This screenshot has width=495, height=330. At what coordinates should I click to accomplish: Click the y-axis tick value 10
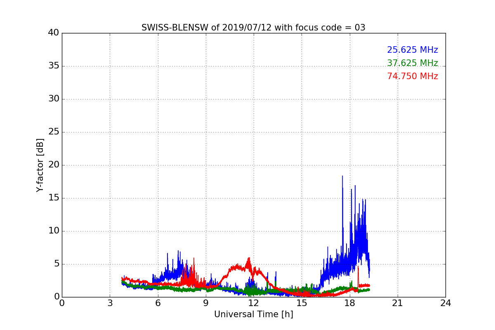tap(54, 231)
